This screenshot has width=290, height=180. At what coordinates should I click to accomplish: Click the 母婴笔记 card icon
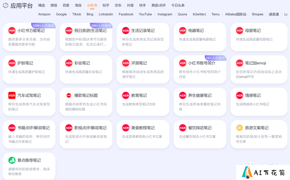240,31
